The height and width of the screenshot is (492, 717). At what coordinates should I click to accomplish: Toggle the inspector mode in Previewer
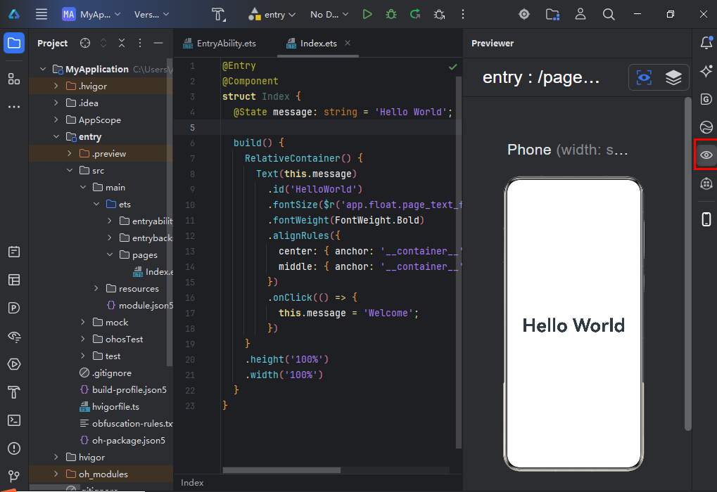pyautogui.click(x=644, y=77)
